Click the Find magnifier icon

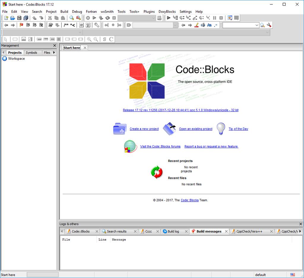pyautogui.click(x=72, y=18)
